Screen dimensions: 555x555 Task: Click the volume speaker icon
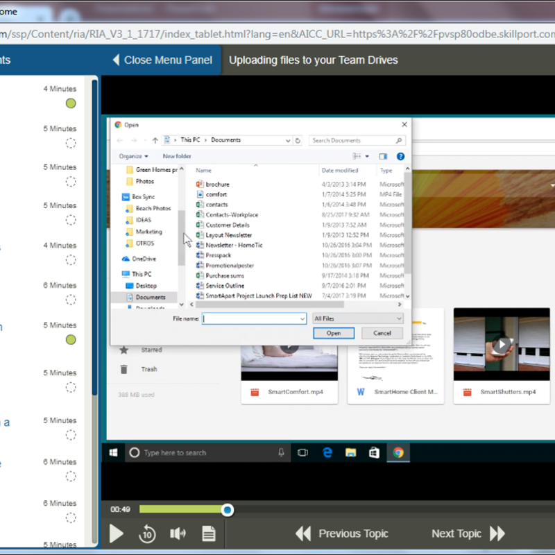coord(178,533)
